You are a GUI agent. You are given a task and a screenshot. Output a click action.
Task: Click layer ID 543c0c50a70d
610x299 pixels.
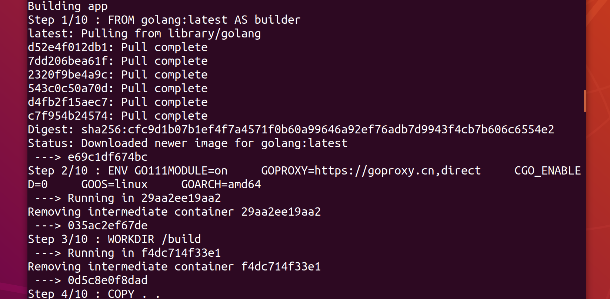67,89
